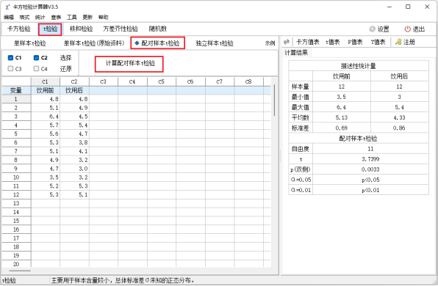This screenshot has height=286, width=438.
Task: Click the p(双侧) value 0.0033
Action: [370, 169]
